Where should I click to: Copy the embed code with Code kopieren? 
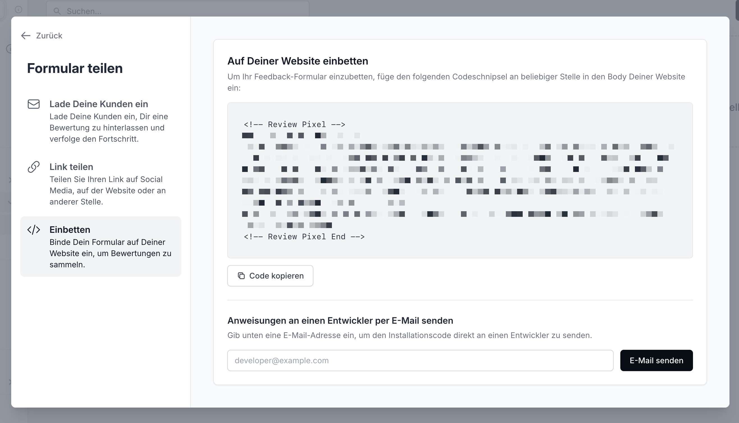(x=270, y=276)
